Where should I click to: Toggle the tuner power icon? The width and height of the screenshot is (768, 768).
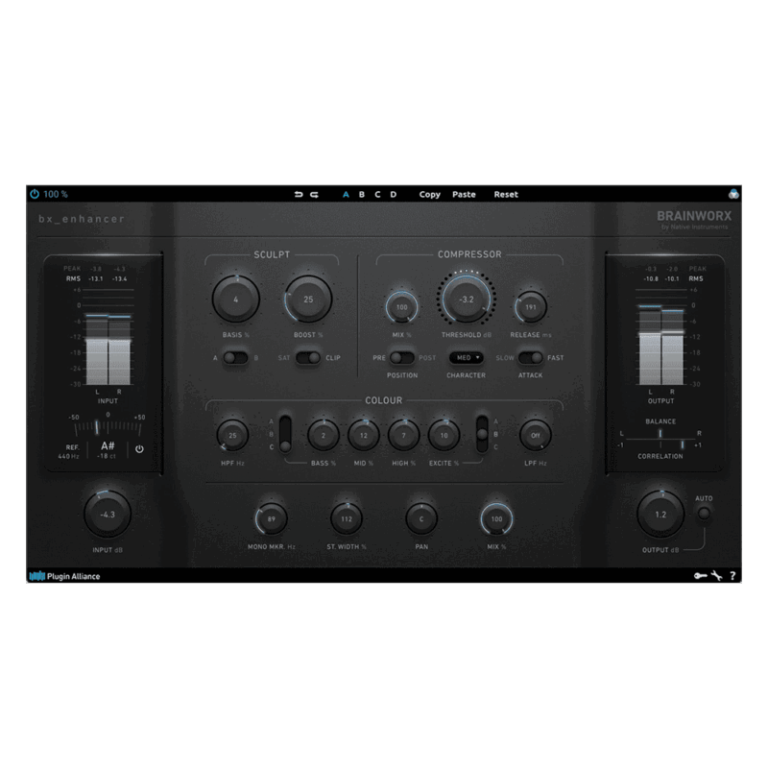click(x=139, y=448)
